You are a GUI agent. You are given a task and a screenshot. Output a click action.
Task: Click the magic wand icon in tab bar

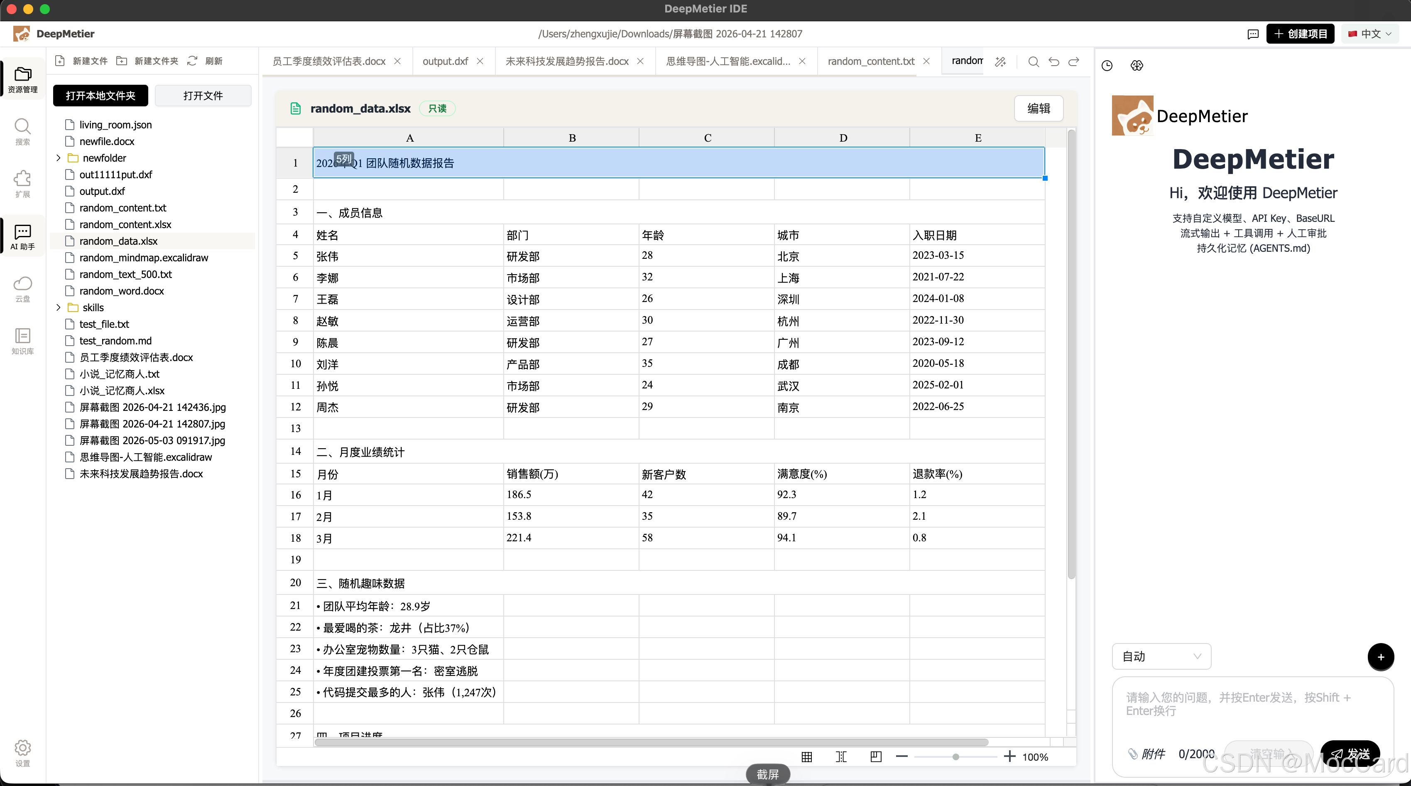coord(1000,61)
